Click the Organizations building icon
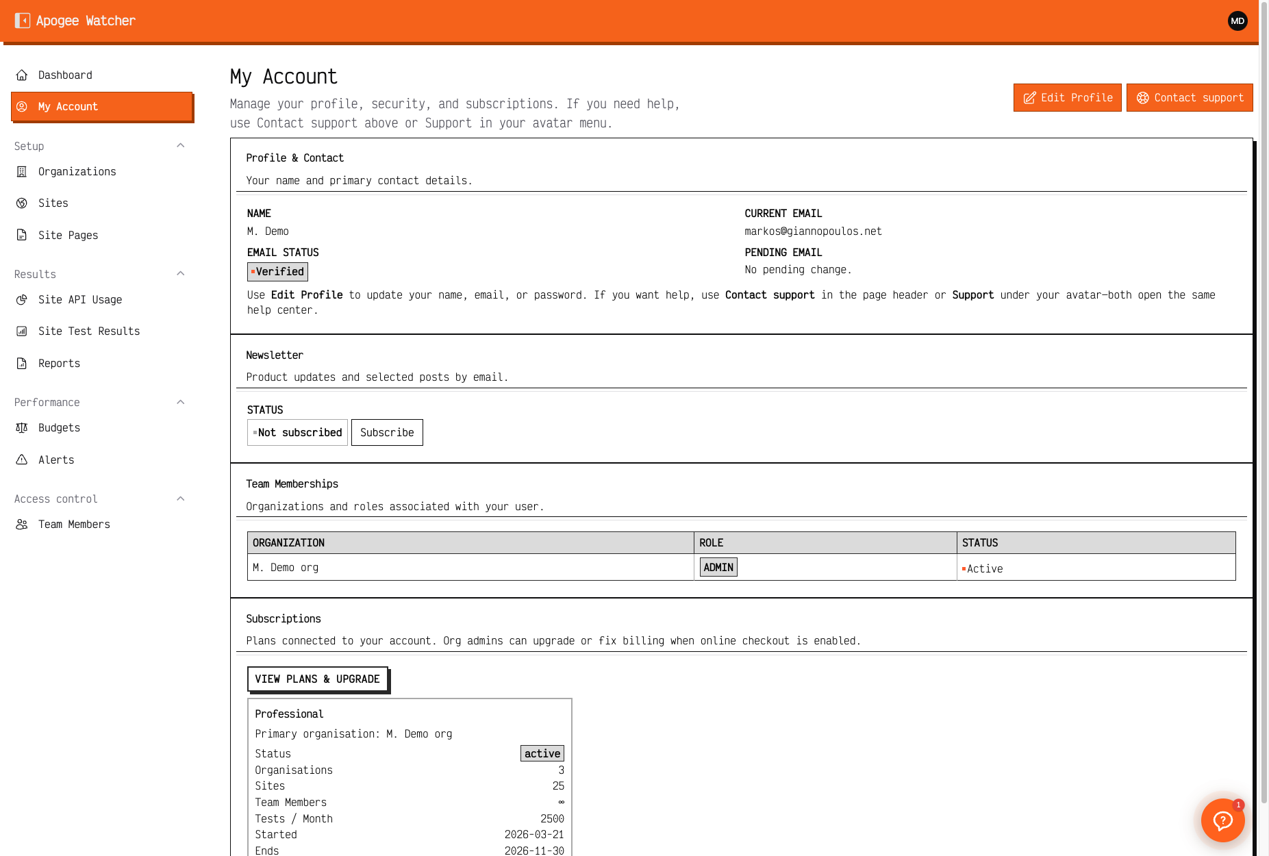 click(22, 171)
